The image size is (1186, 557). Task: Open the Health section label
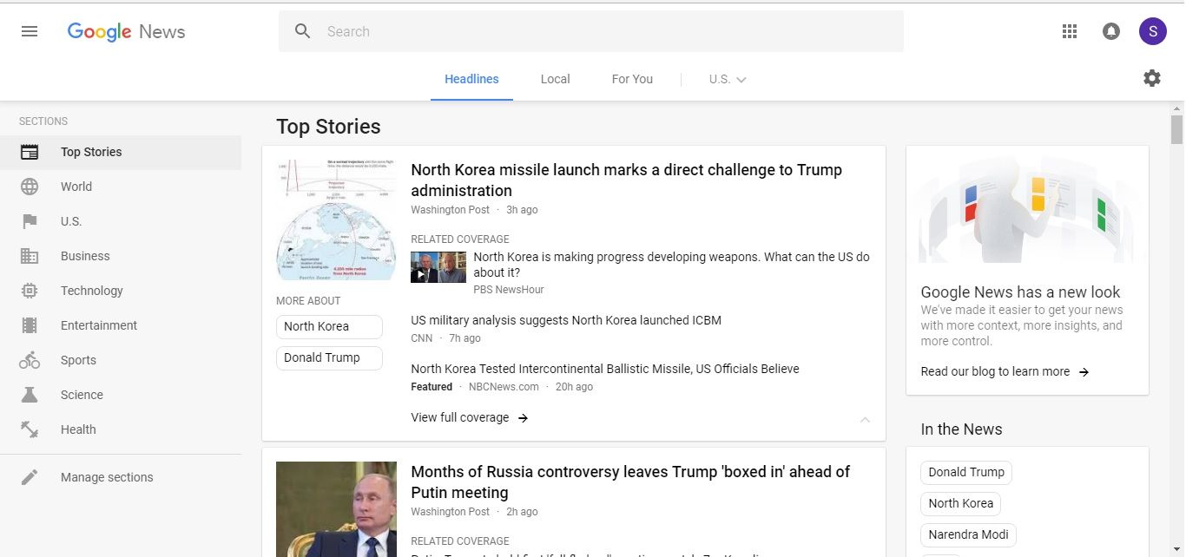(78, 429)
